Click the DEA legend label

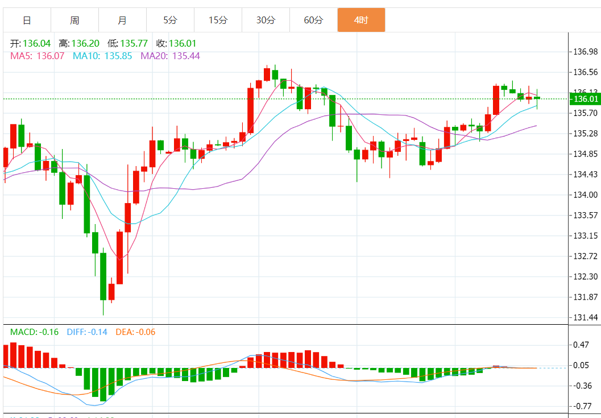click(x=135, y=332)
